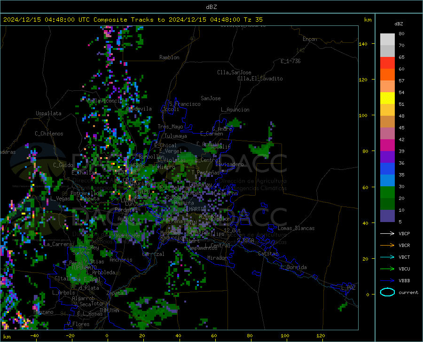Click the Ramblon place label
This screenshot has height=342, width=423.
169,57
